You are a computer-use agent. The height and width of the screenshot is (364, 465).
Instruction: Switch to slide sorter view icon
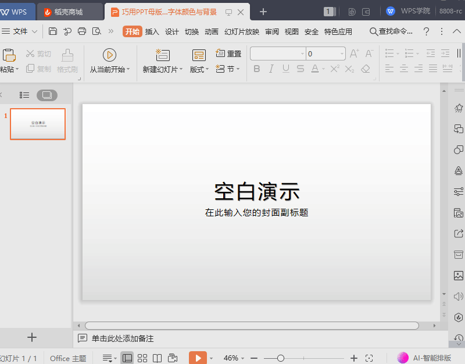tap(142, 358)
